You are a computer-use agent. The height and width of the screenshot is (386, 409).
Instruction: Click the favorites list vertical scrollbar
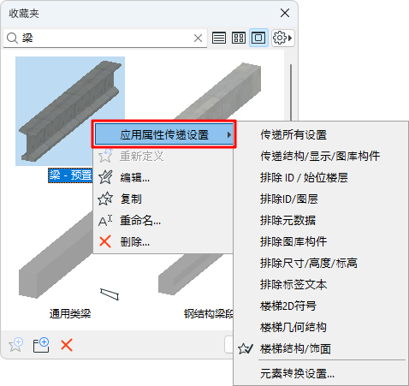291,92
